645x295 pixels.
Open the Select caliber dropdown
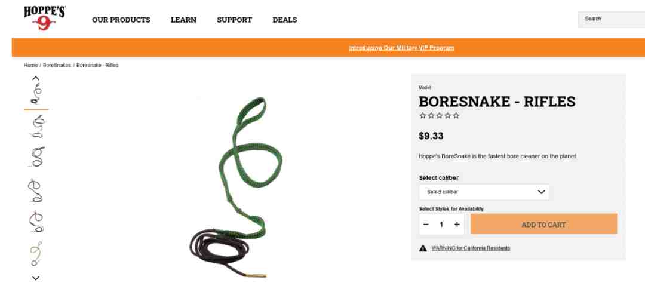pyautogui.click(x=484, y=192)
